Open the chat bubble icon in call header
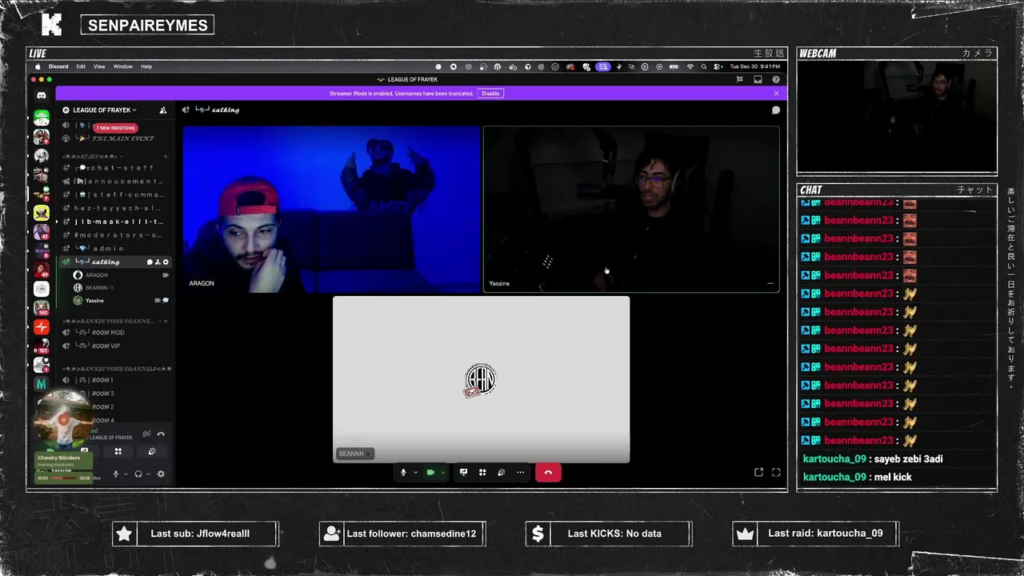Image resolution: width=1024 pixels, height=576 pixels. tap(775, 110)
